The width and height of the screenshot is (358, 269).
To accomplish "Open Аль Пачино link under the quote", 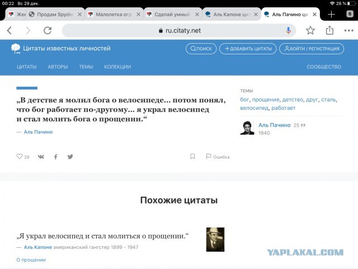I will point(38,132).
